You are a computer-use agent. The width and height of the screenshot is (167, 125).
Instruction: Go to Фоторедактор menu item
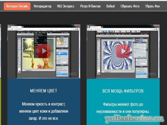pyautogui.click(x=43, y=6)
